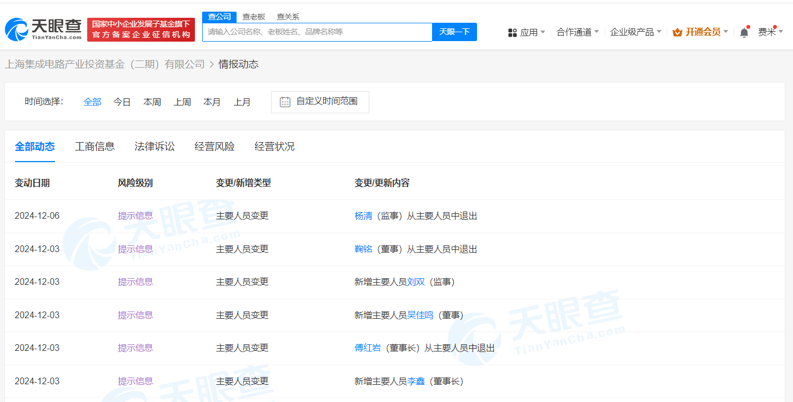793x402 pixels.
Task: Open the red 官方备案企业征信机构 banner
Action: pyautogui.click(x=141, y=29)
